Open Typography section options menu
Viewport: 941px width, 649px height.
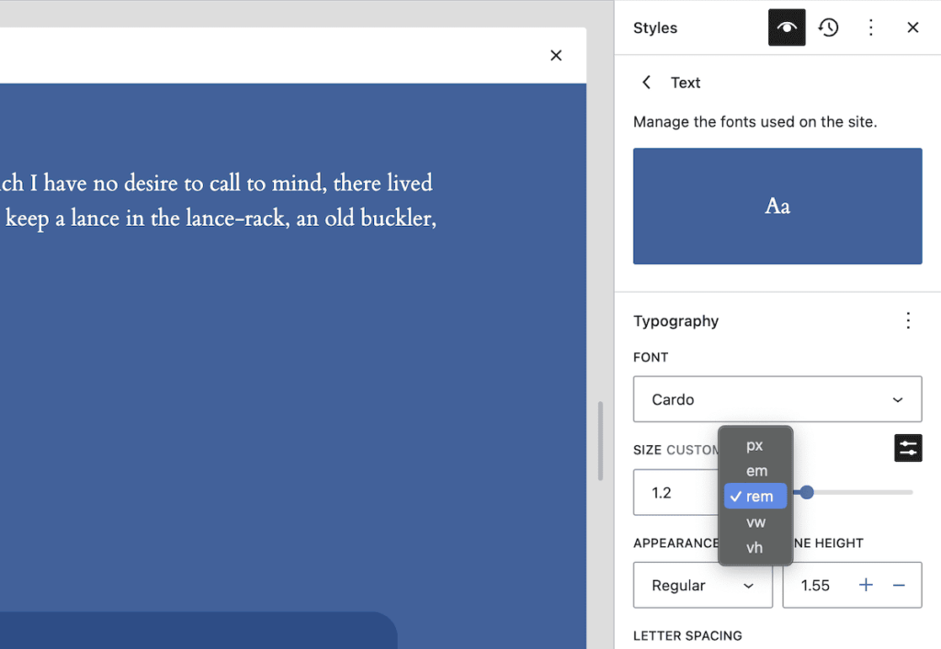[x=908, y=320]
